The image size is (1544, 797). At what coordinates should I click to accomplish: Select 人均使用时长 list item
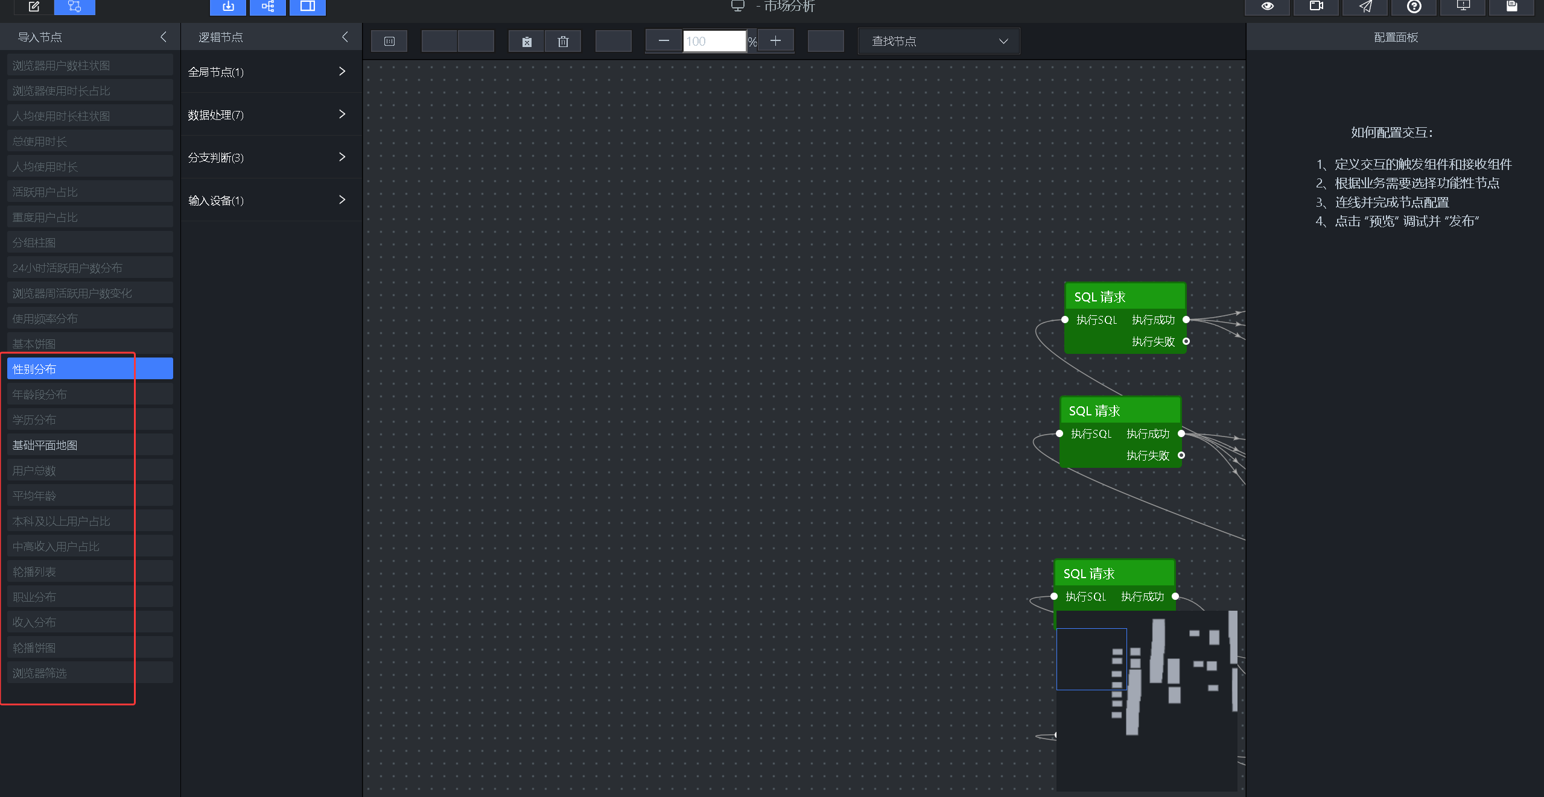pyautogui.click(x=90, y=166)
